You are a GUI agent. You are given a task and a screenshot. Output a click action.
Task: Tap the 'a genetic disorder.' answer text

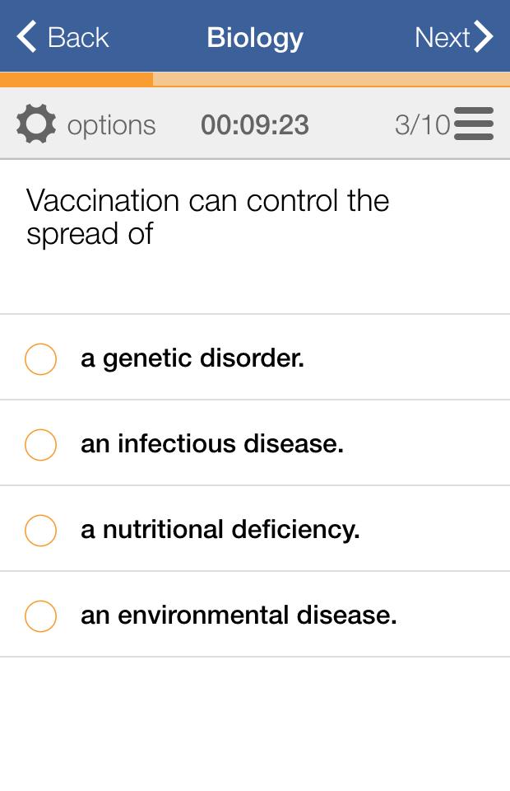tap(192, 358)
